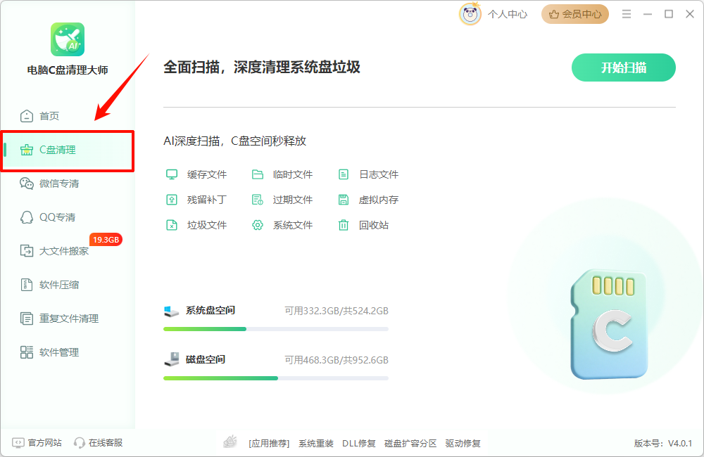Click the 过期文件 expired files icon

(x=256, y=199)
